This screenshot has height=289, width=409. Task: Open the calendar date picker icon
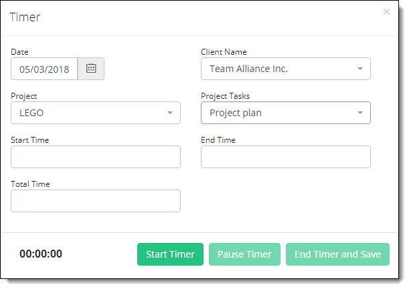coord(91,69)
